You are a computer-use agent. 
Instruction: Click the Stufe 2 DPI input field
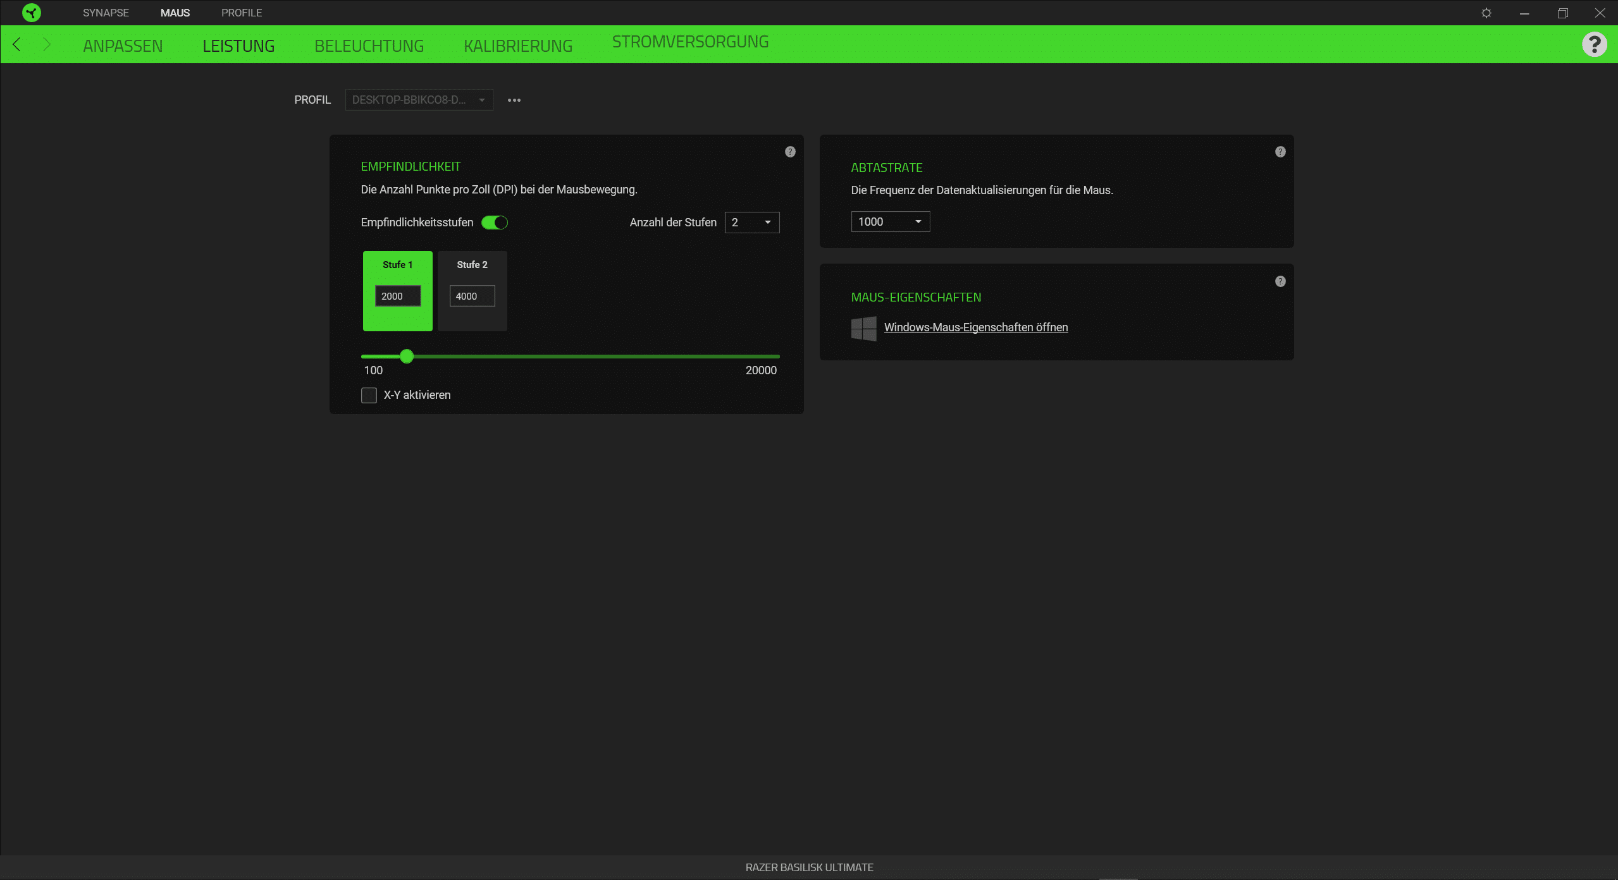pos(472,296)
